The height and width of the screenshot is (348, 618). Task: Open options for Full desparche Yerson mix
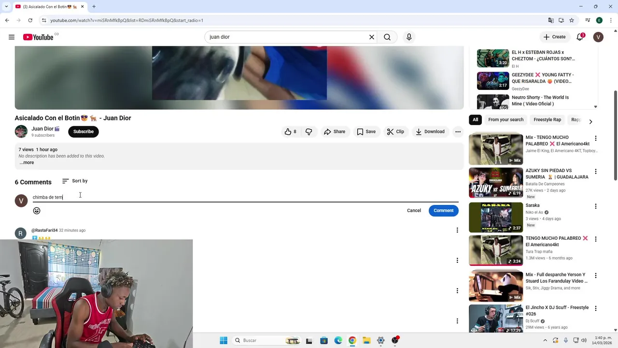596,275
